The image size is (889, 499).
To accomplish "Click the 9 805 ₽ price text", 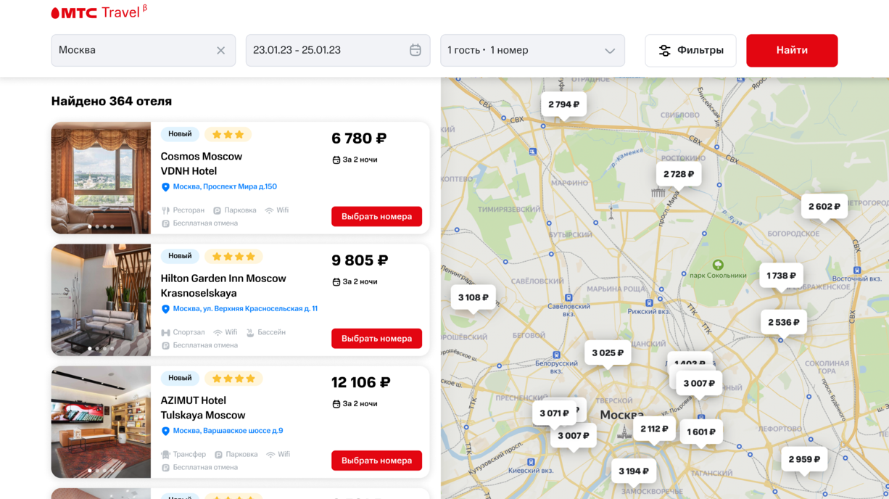I will point(360,260).
